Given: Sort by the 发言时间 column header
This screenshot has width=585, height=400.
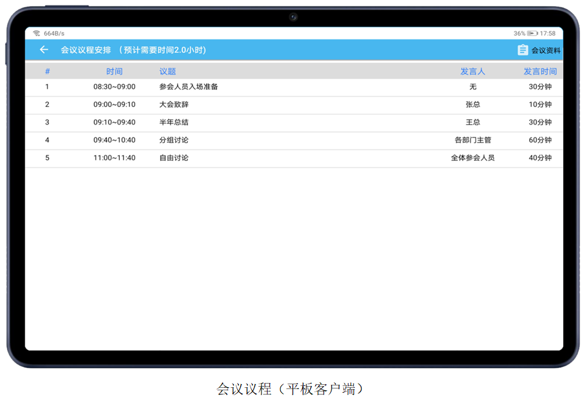Looking at the screenshot, I should click(x=540, y=71).
